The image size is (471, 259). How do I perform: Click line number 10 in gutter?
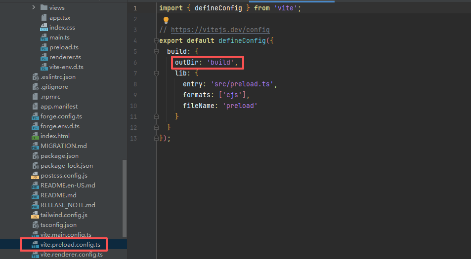click(133, 106)
